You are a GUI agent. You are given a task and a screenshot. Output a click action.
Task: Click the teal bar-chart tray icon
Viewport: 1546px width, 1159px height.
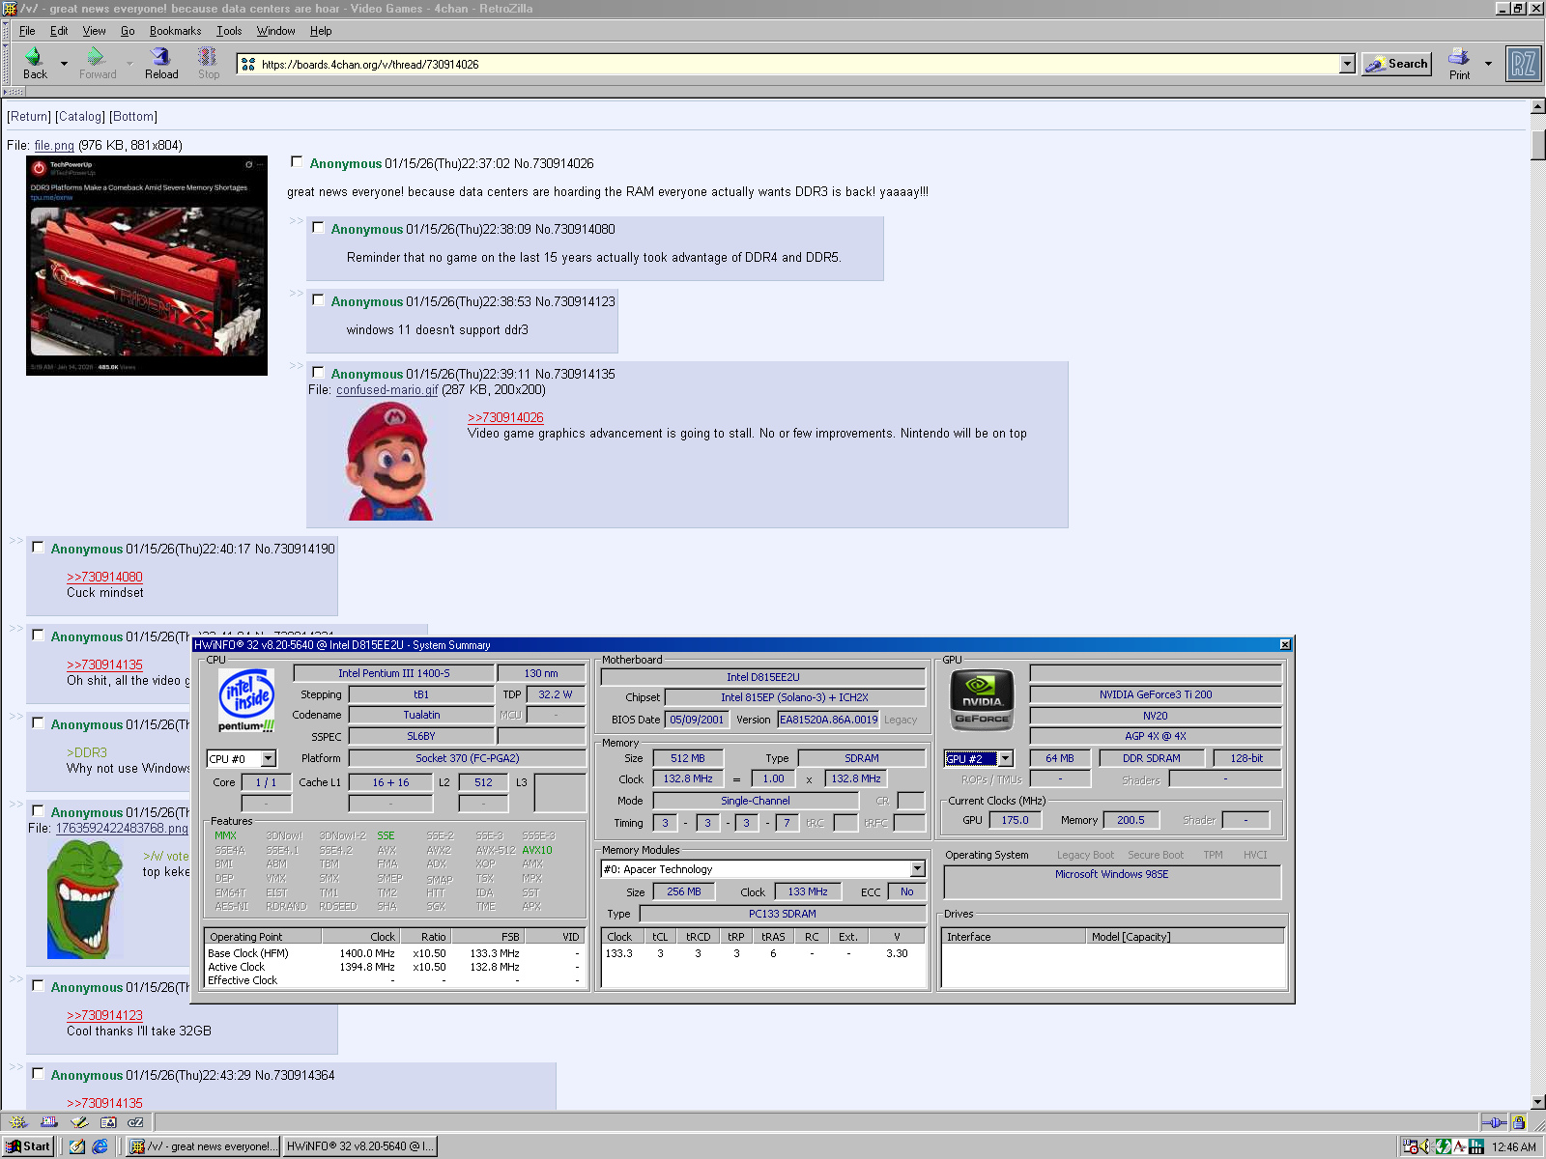click(1475, 1146)
